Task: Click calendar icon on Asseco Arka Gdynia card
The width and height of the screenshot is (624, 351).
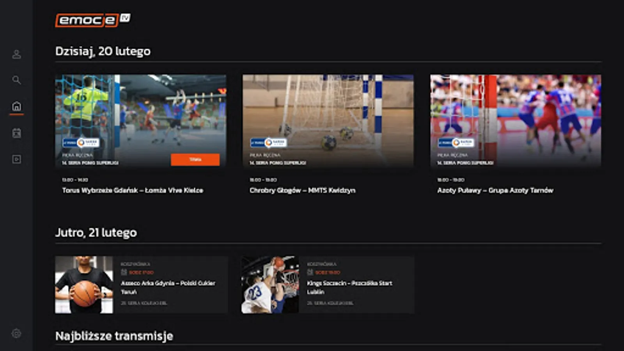Action: (x=124, y=272)
